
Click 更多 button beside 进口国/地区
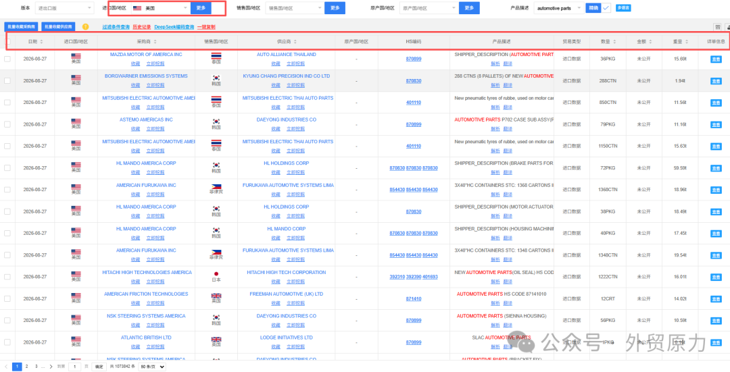pos(201,8)
